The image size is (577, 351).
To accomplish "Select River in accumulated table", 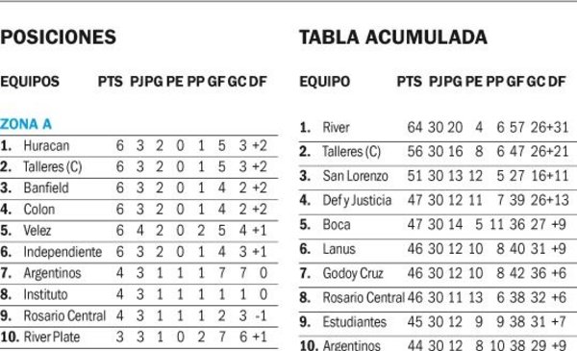I will (336, 128).
